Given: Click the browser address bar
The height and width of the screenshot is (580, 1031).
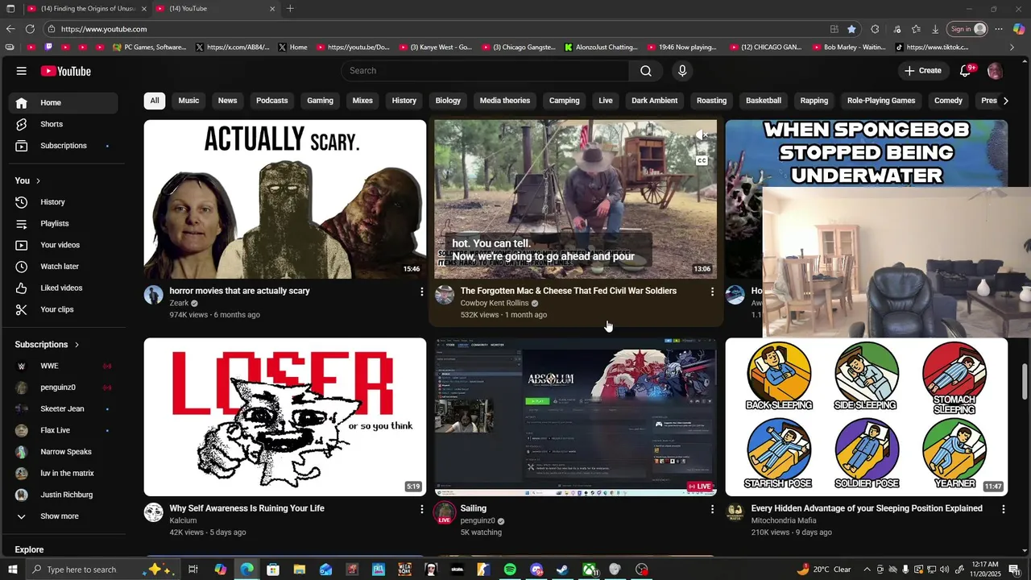Looking at the screenshot, I should 435,29.
